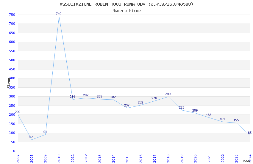Select the data label 237
Viewport: 253px width, 164px height.
tap(127, 105)
